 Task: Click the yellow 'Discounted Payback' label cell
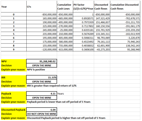(14, 110)
